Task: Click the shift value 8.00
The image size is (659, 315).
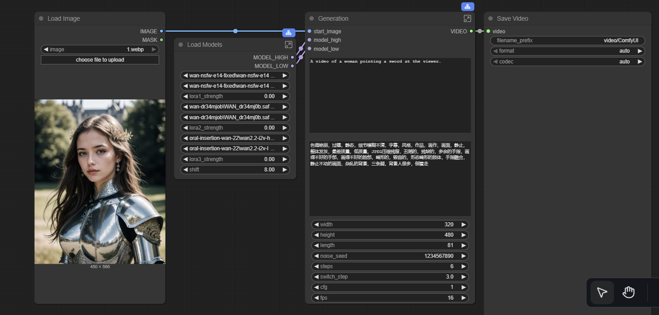Action: pyautogui.click(x=269, y=170)
